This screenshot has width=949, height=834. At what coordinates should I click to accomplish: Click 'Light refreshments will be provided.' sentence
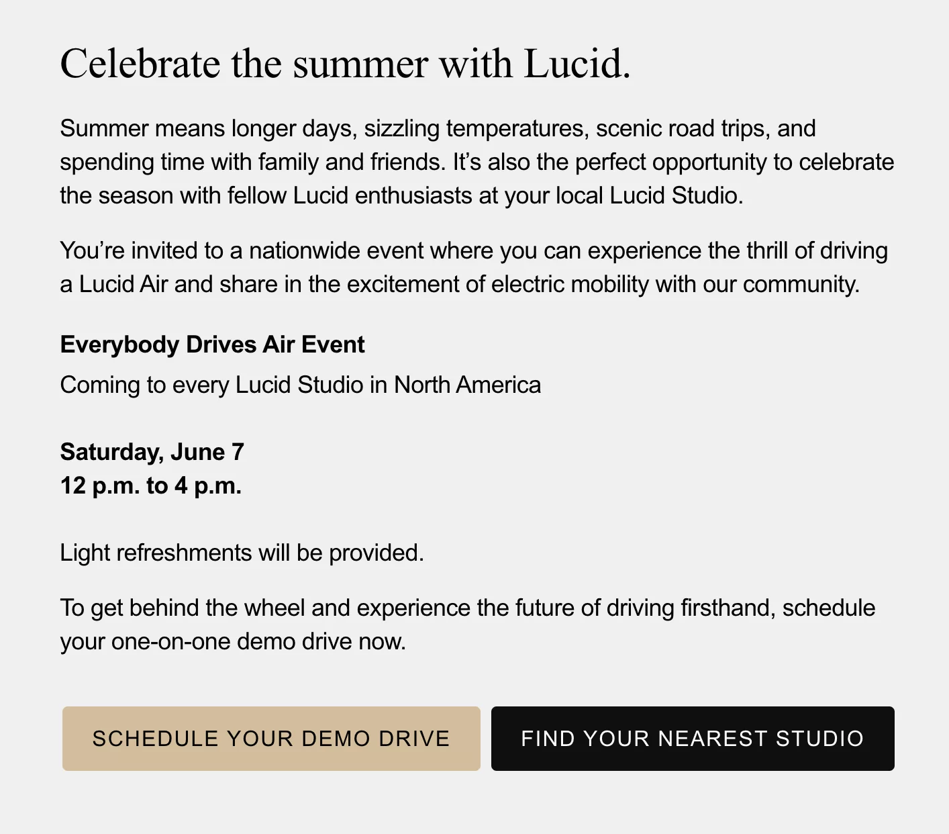[242, 553]
